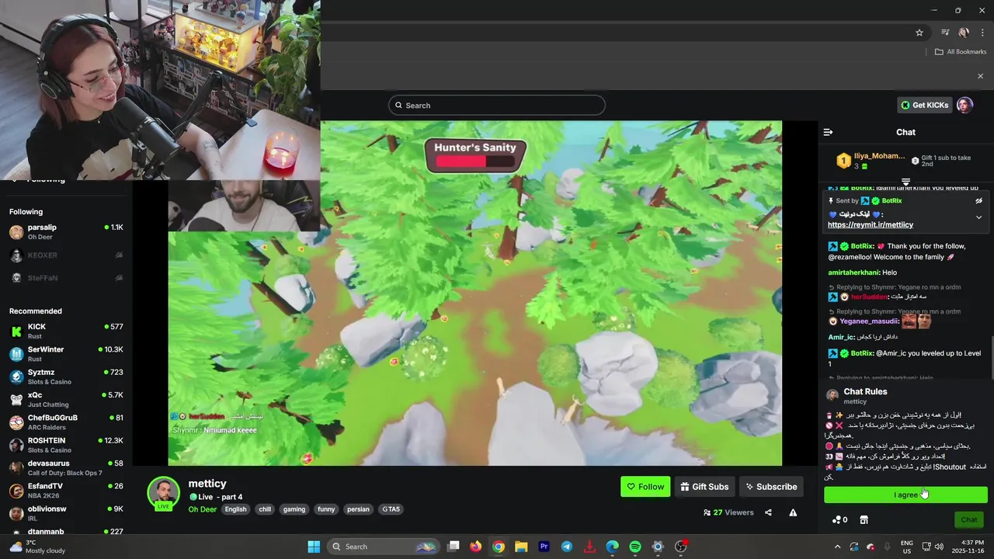Open the browser profile avatar
994x559 pixels.
(964, 33)
